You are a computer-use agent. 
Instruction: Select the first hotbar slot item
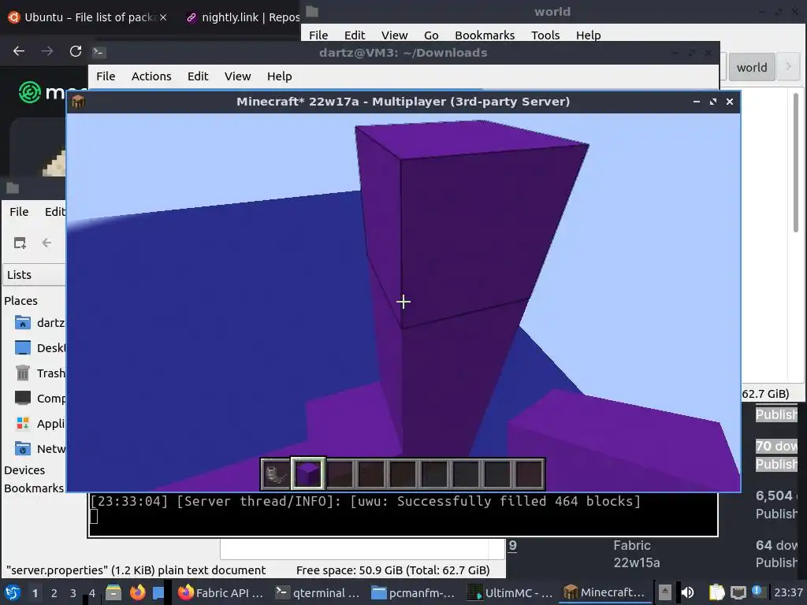pyautogui.click(x=277, y=473)
